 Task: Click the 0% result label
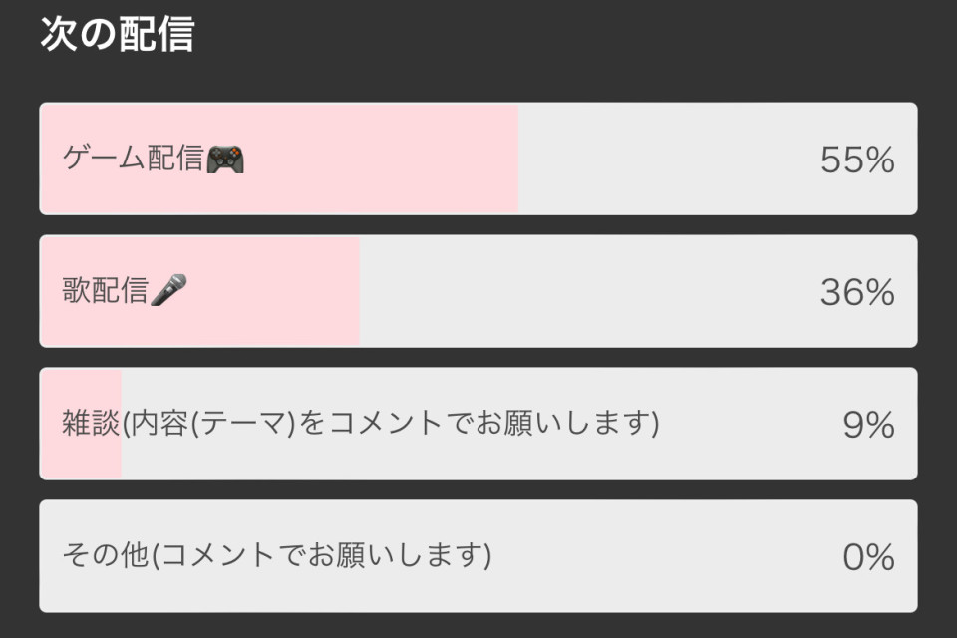(x=868, y=557)
